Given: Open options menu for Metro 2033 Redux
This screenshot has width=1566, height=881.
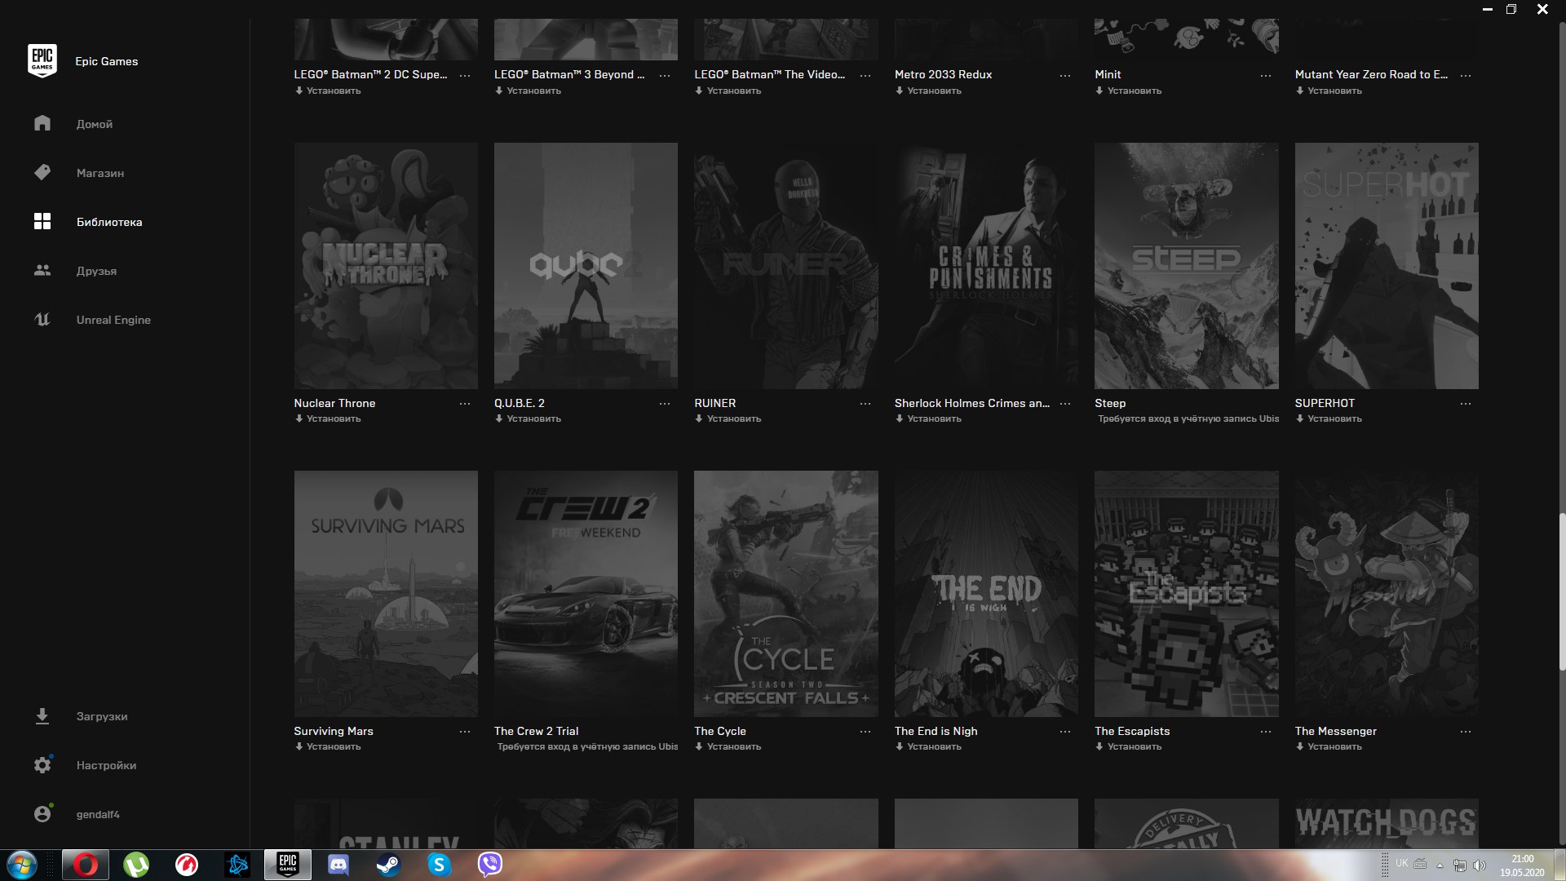Looking at the screenshot, I should pos(1065,75).
